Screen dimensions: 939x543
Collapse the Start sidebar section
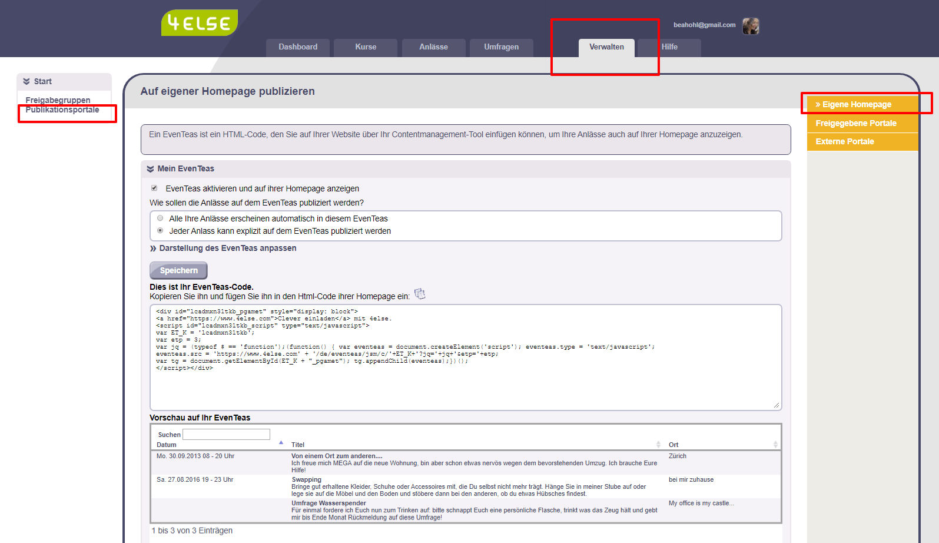coord(26,81)
